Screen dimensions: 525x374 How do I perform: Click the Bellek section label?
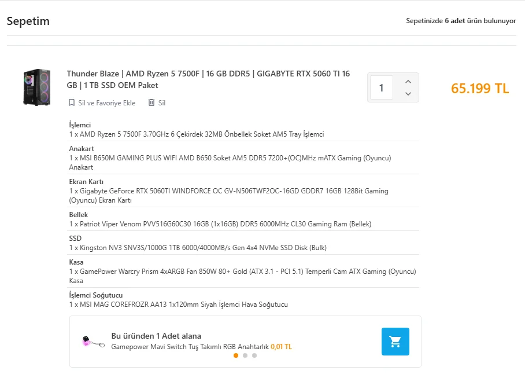[x=79, y=215]
